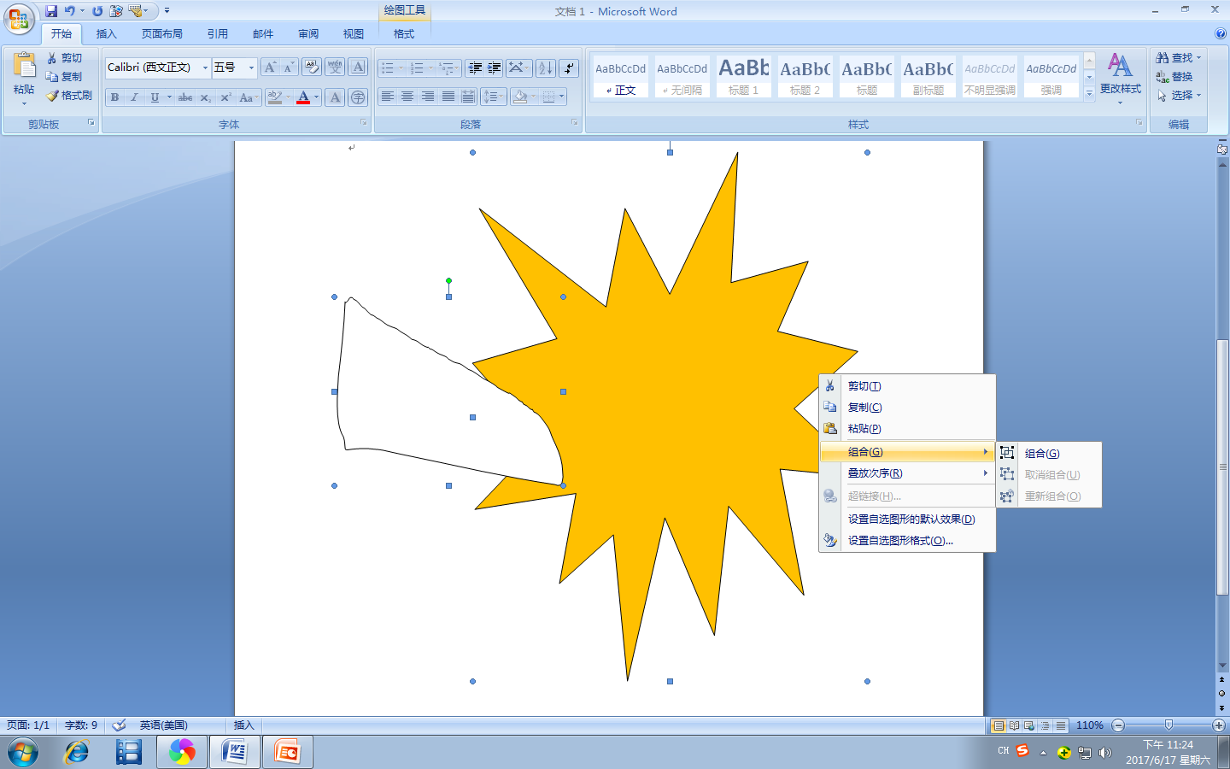The height and width of the screenshot is (769, 1230).
Task: Choose 组合(G) in the submenu
Action: pos(1049,454)
